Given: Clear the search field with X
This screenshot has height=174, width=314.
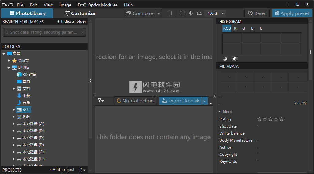Looking at the screenshot, I should coord(82,32).
